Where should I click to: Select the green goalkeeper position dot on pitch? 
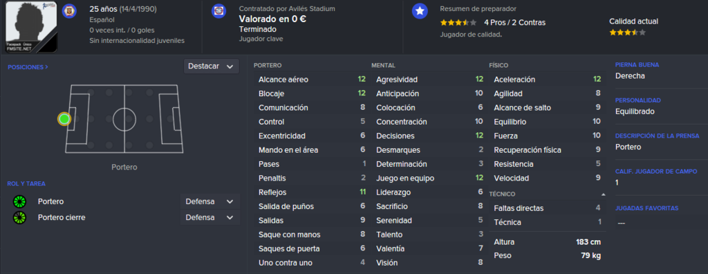[x=64, y=119]
